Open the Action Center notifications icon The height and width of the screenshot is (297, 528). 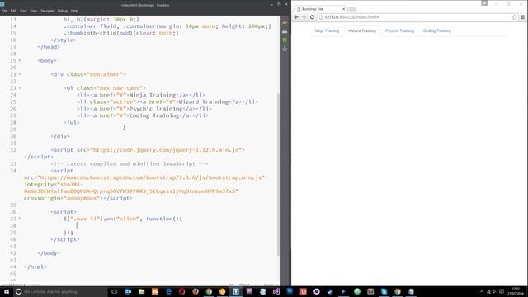tap(502, 291)
